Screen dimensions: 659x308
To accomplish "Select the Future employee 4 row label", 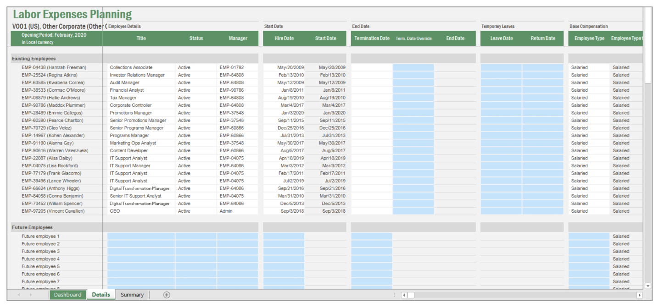I will click(40, 259).
